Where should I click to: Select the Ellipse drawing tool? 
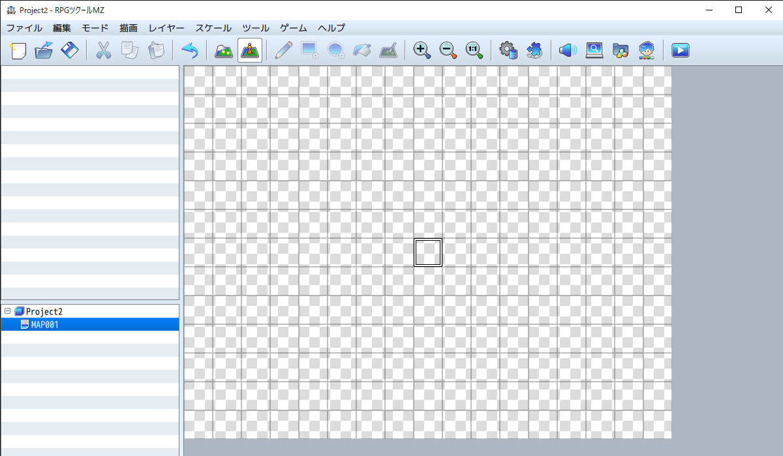point(336,50)
